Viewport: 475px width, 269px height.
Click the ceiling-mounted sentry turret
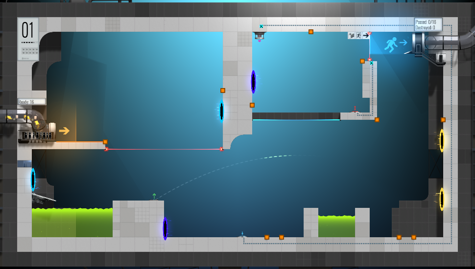pyautogui.click(x=260, y=36)
